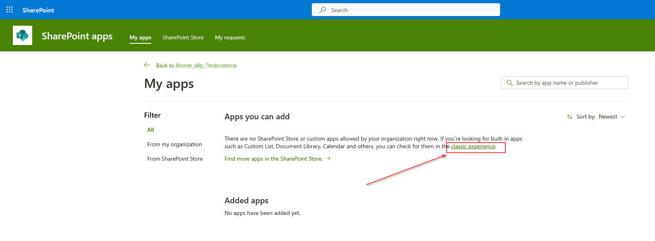Viewport: 655px width, 241px height.
Task: Open the classic experience link
Action: click(x=473, y=147)
